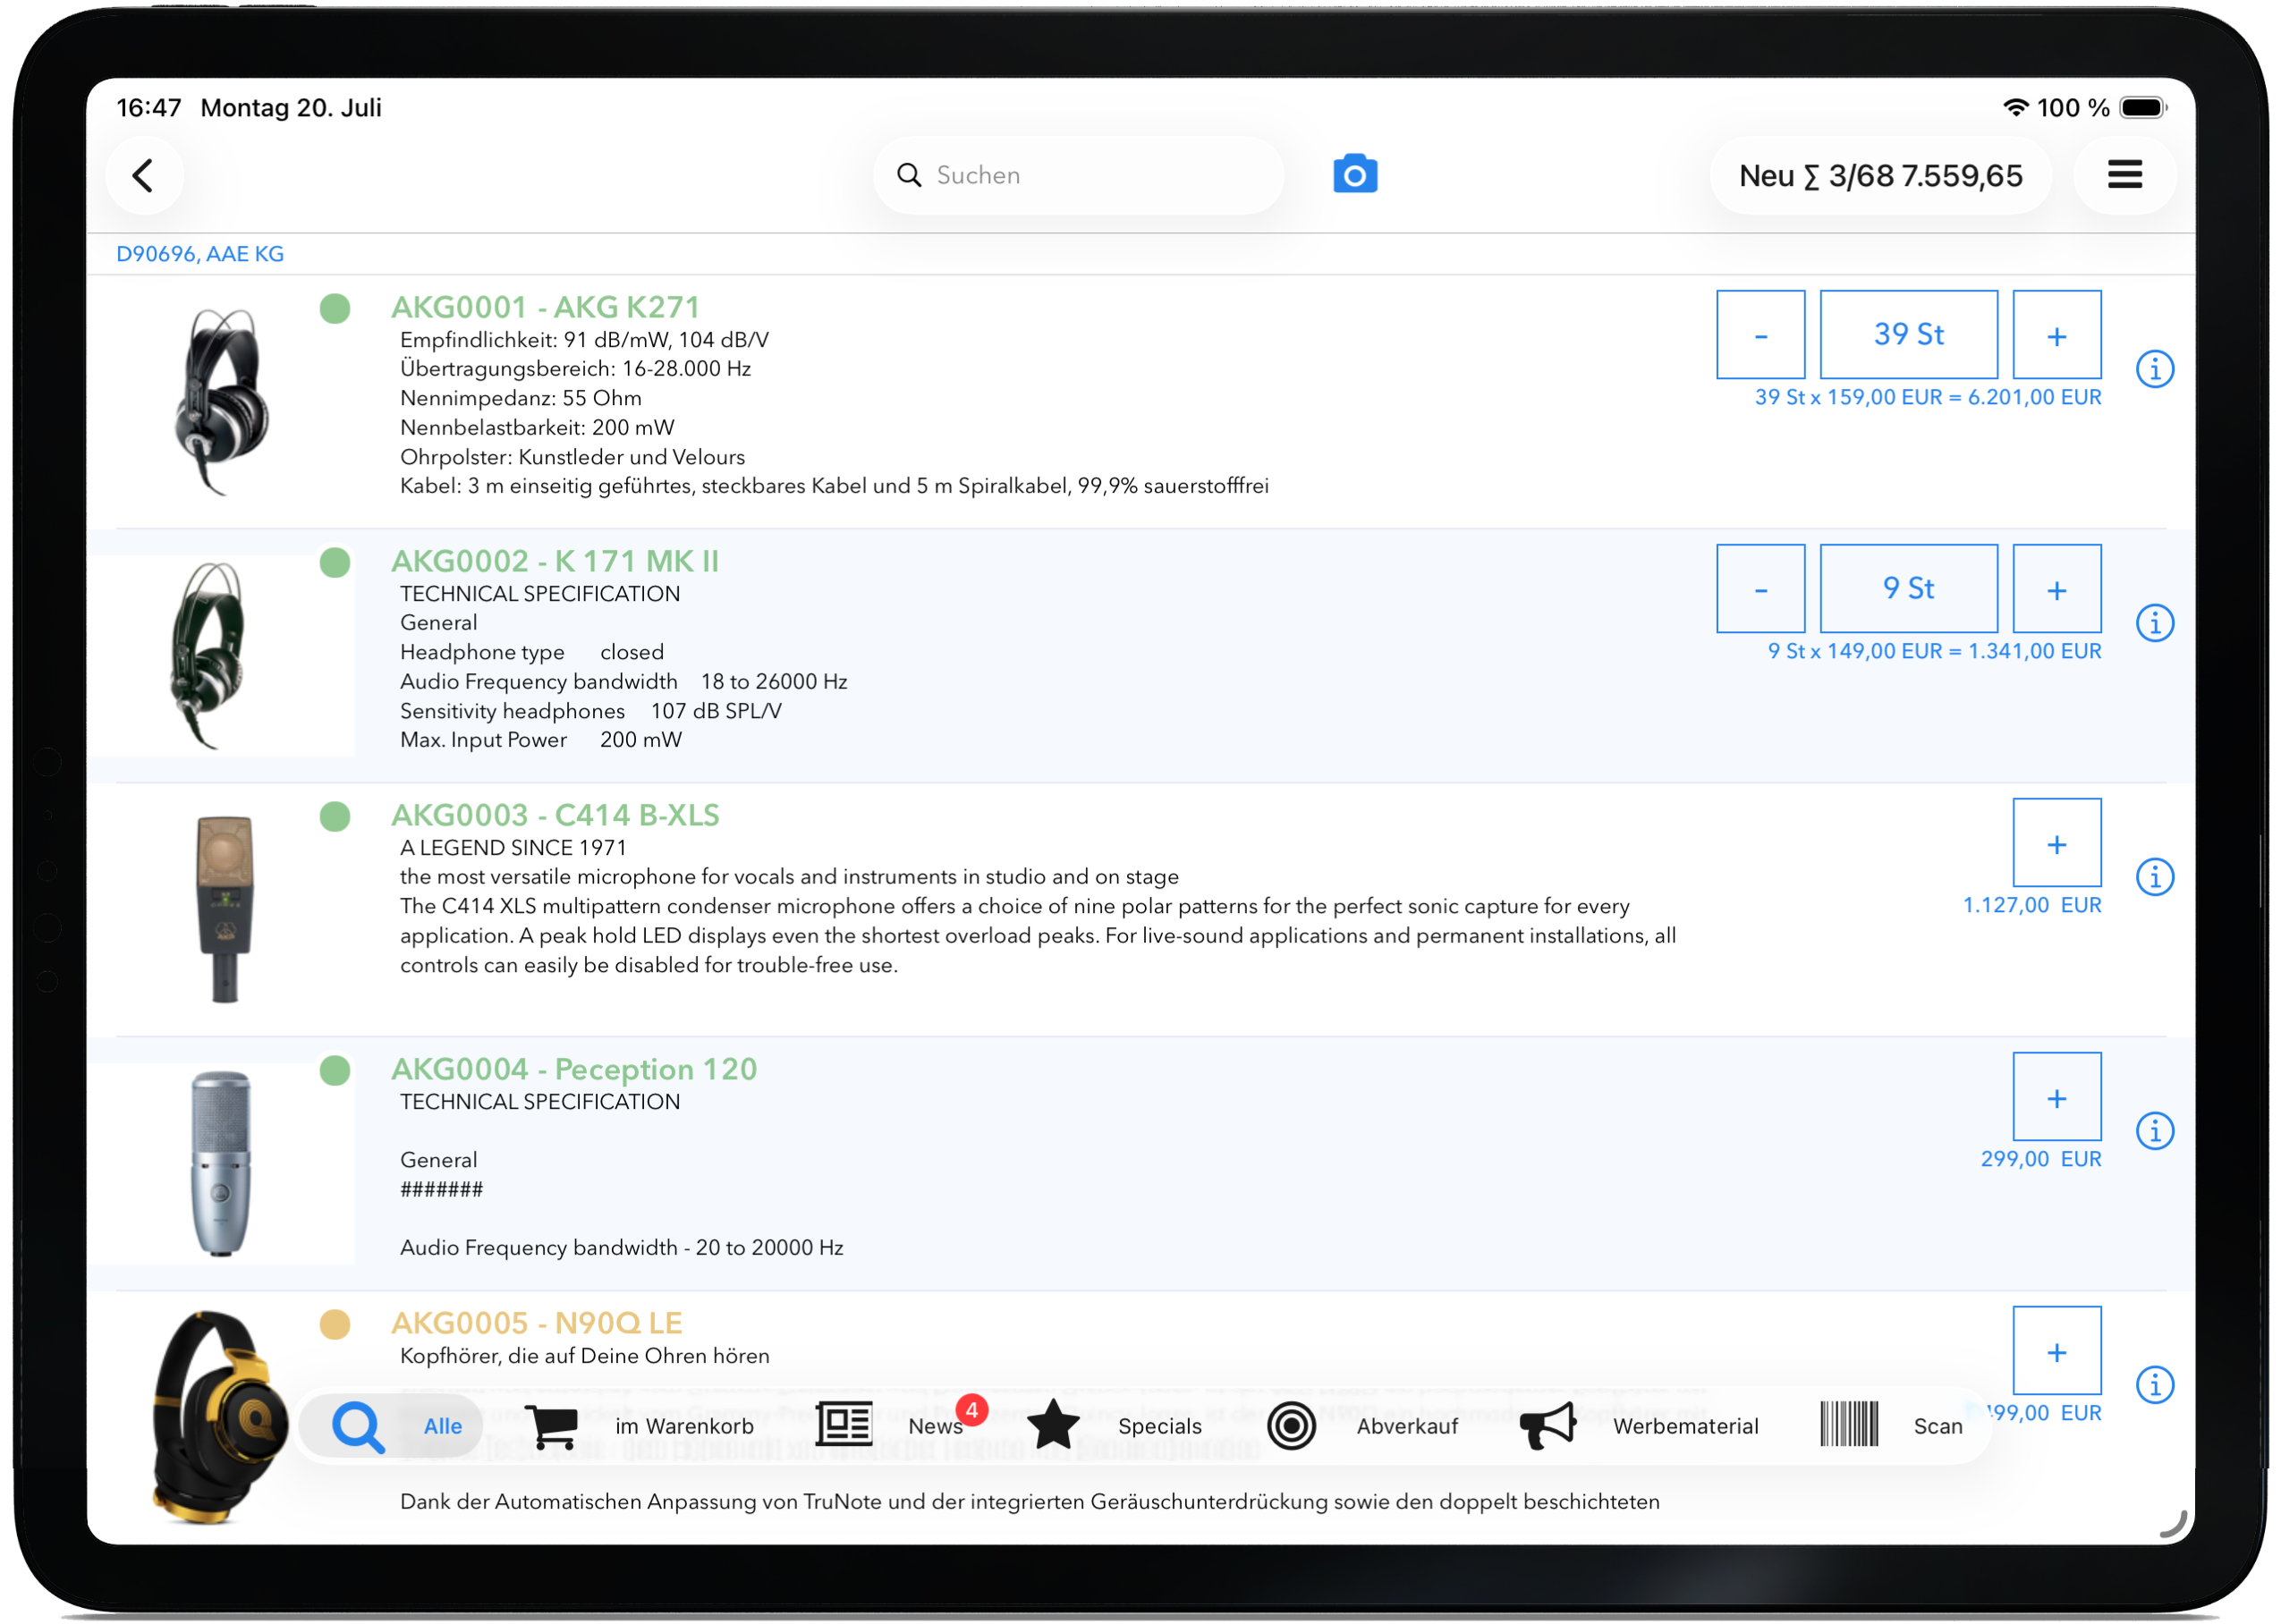Increase quantity of K 171 MK II
This screenshot has width=2281, height=1624.
[x=2056, y=589]
